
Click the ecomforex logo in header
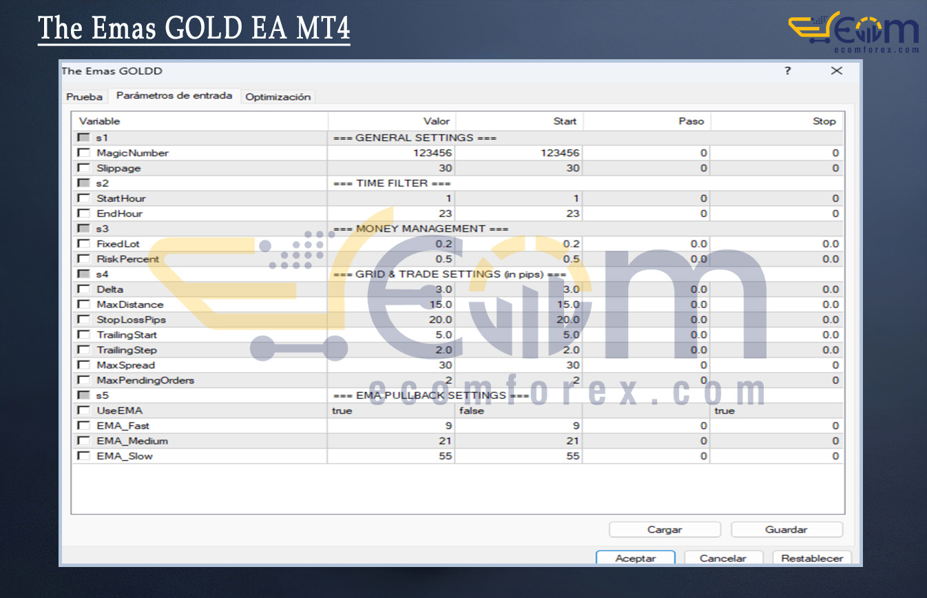pos(853,32)
